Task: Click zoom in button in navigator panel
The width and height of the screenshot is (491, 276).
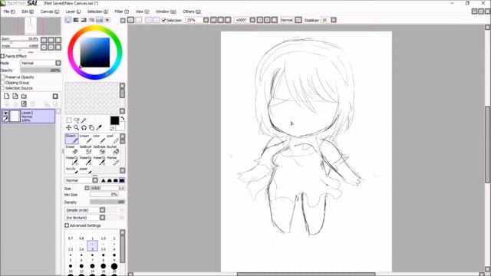Action: pyautogui.click(x=51, y=40)
